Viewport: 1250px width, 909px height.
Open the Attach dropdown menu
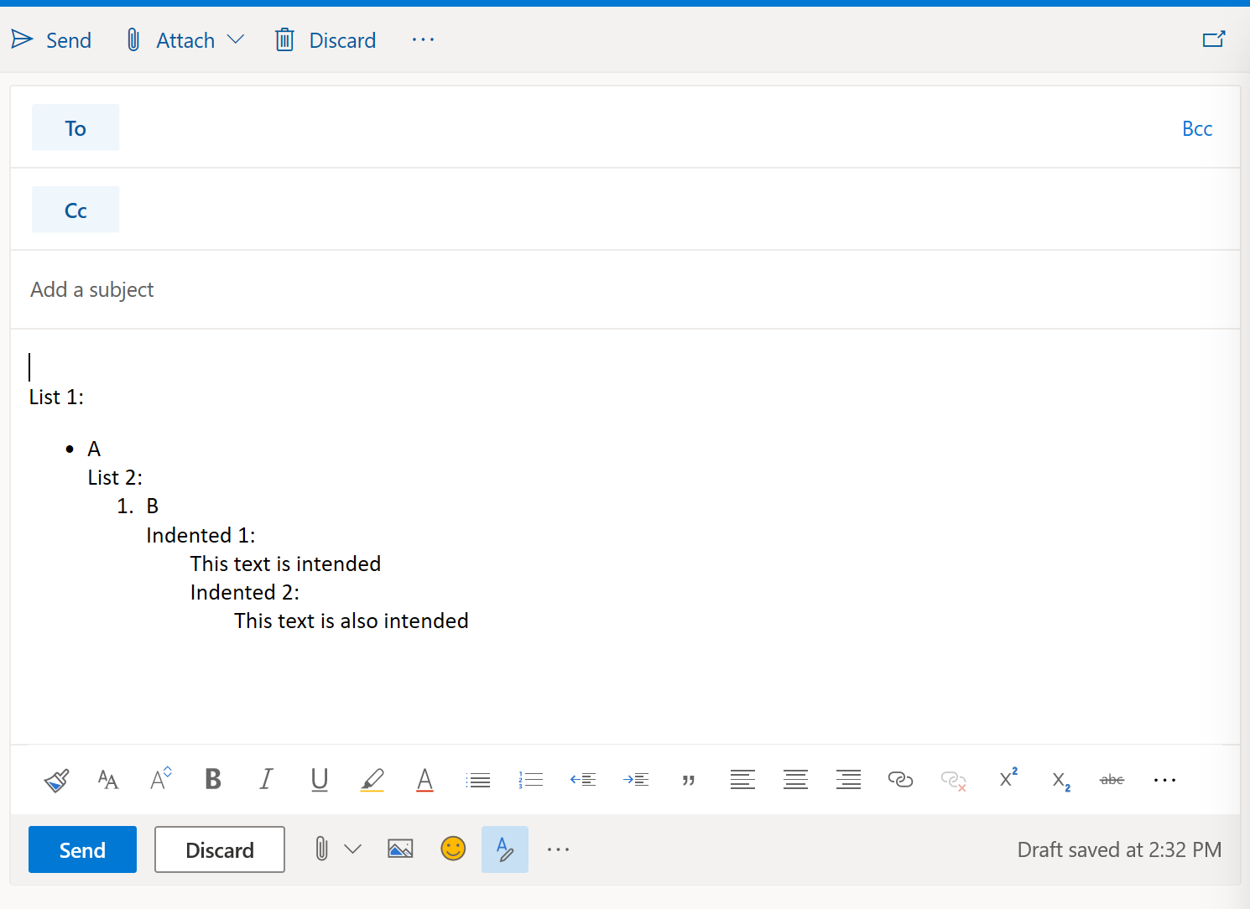pos(236,39)
